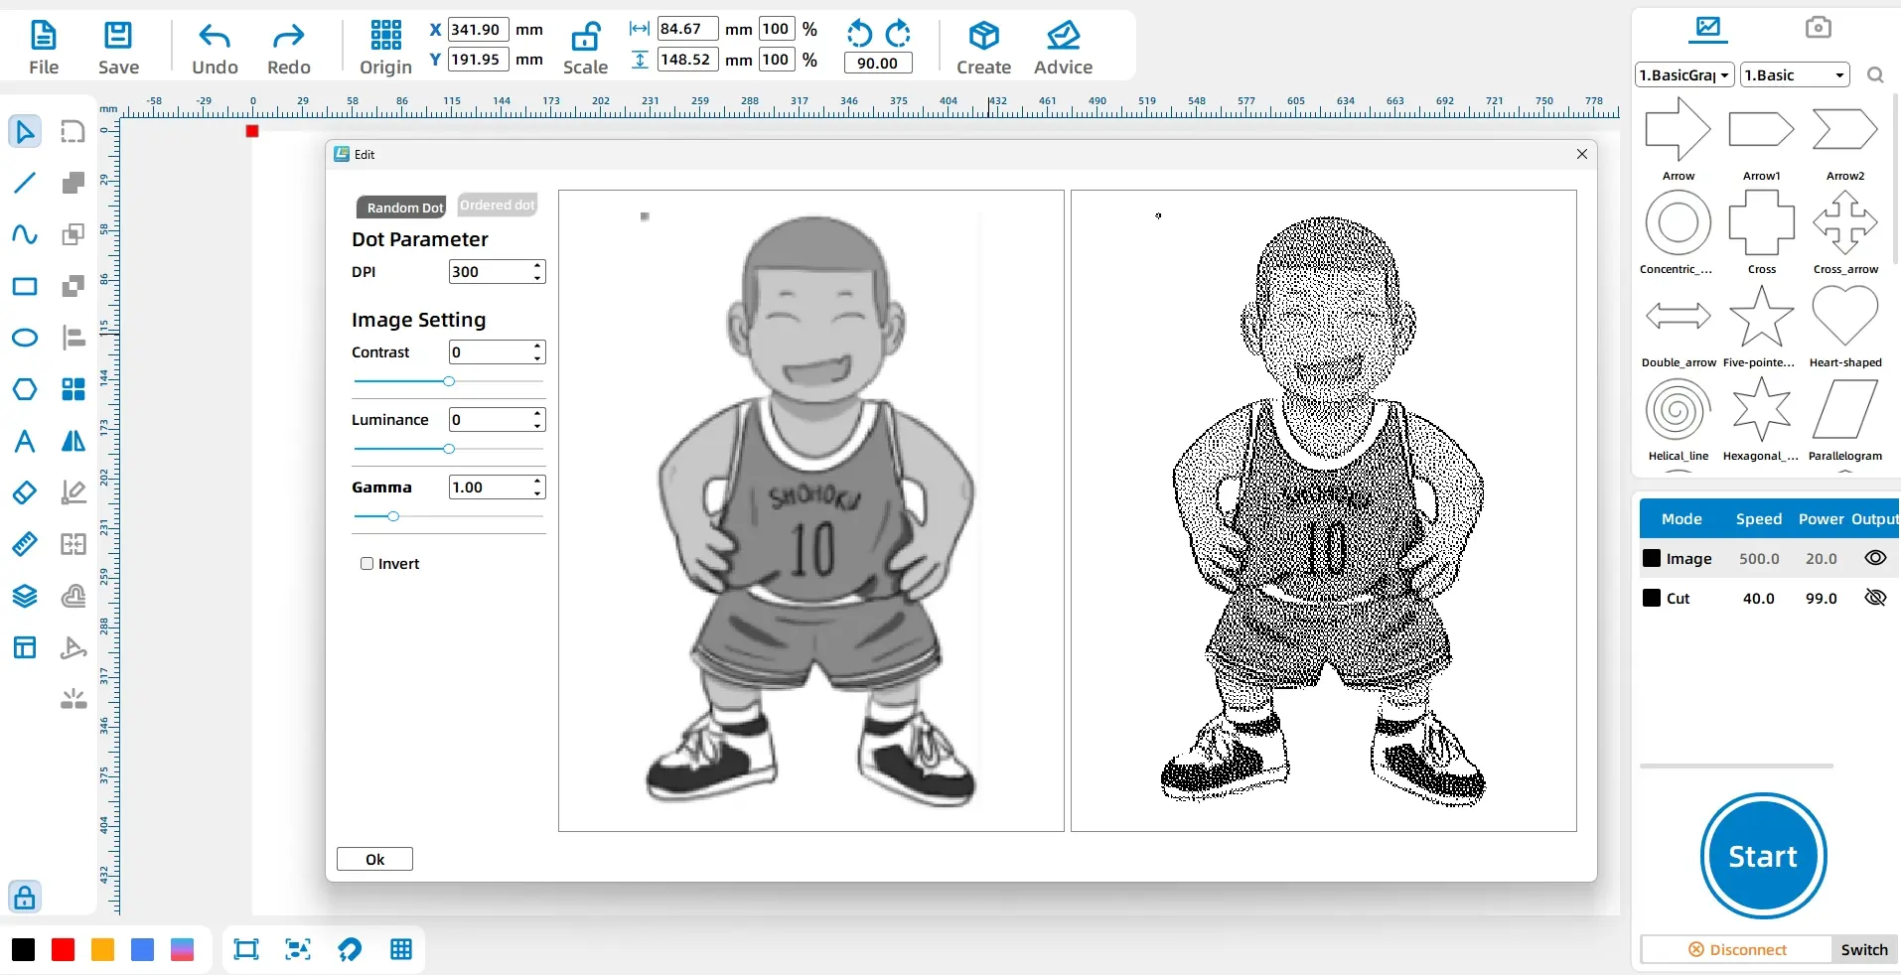Screen dimensions: 1901x975
Task: Click the Luminance value field
Action: [497, 420]
